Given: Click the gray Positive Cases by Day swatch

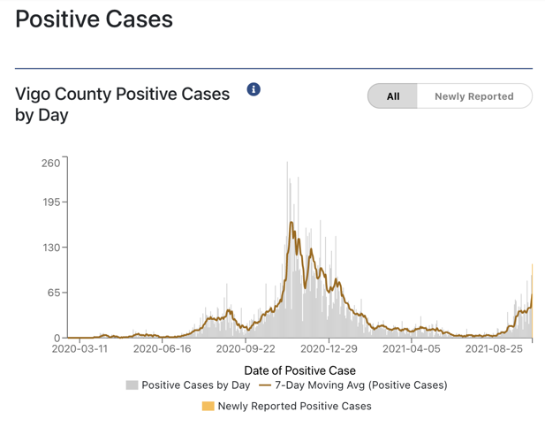Looking at the screenshot, I should pos(132,385).
